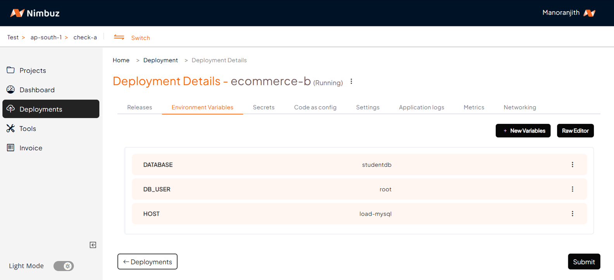
Task: Open options menu for DB_USER variable
Action: click(572, 189)
